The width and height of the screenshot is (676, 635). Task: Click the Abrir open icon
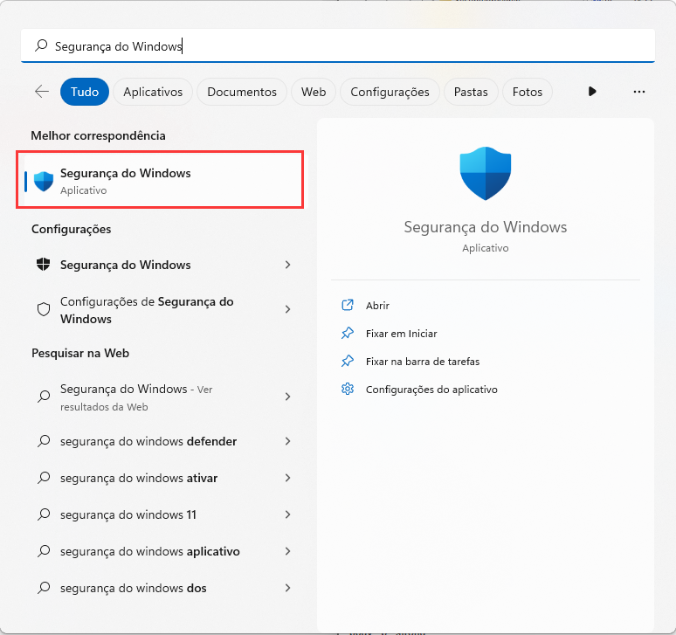[348, 305]
